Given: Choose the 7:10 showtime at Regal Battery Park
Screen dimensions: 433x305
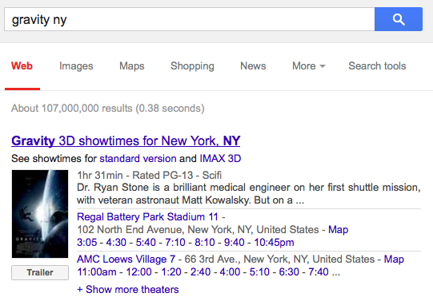Looking at the screenshot, I should point(175,243).
